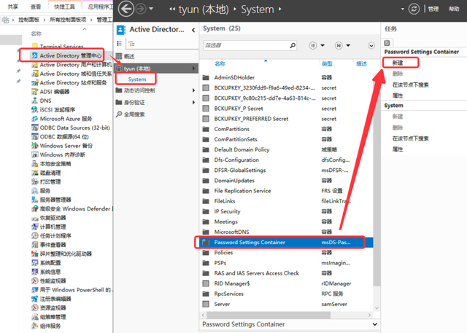The height and width of the screenshot is (333, 467).
Task: Click the magnifier search icon in filter
Action: point(293,45)
